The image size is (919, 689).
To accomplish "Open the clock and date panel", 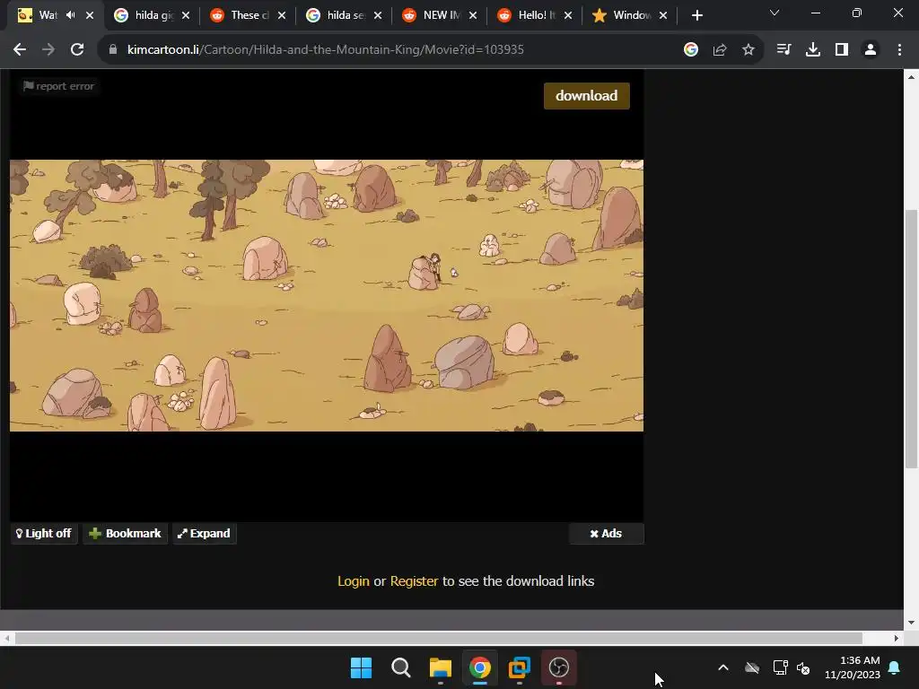I will [853, 667].
